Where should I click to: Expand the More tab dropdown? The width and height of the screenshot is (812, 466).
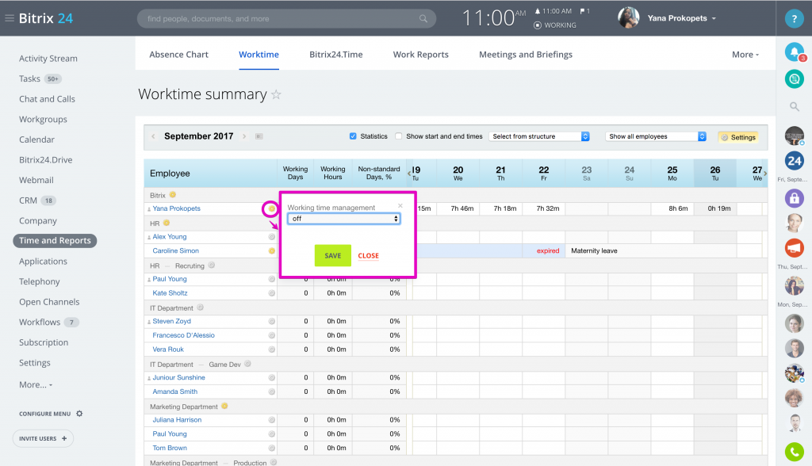tap(745, 55)
